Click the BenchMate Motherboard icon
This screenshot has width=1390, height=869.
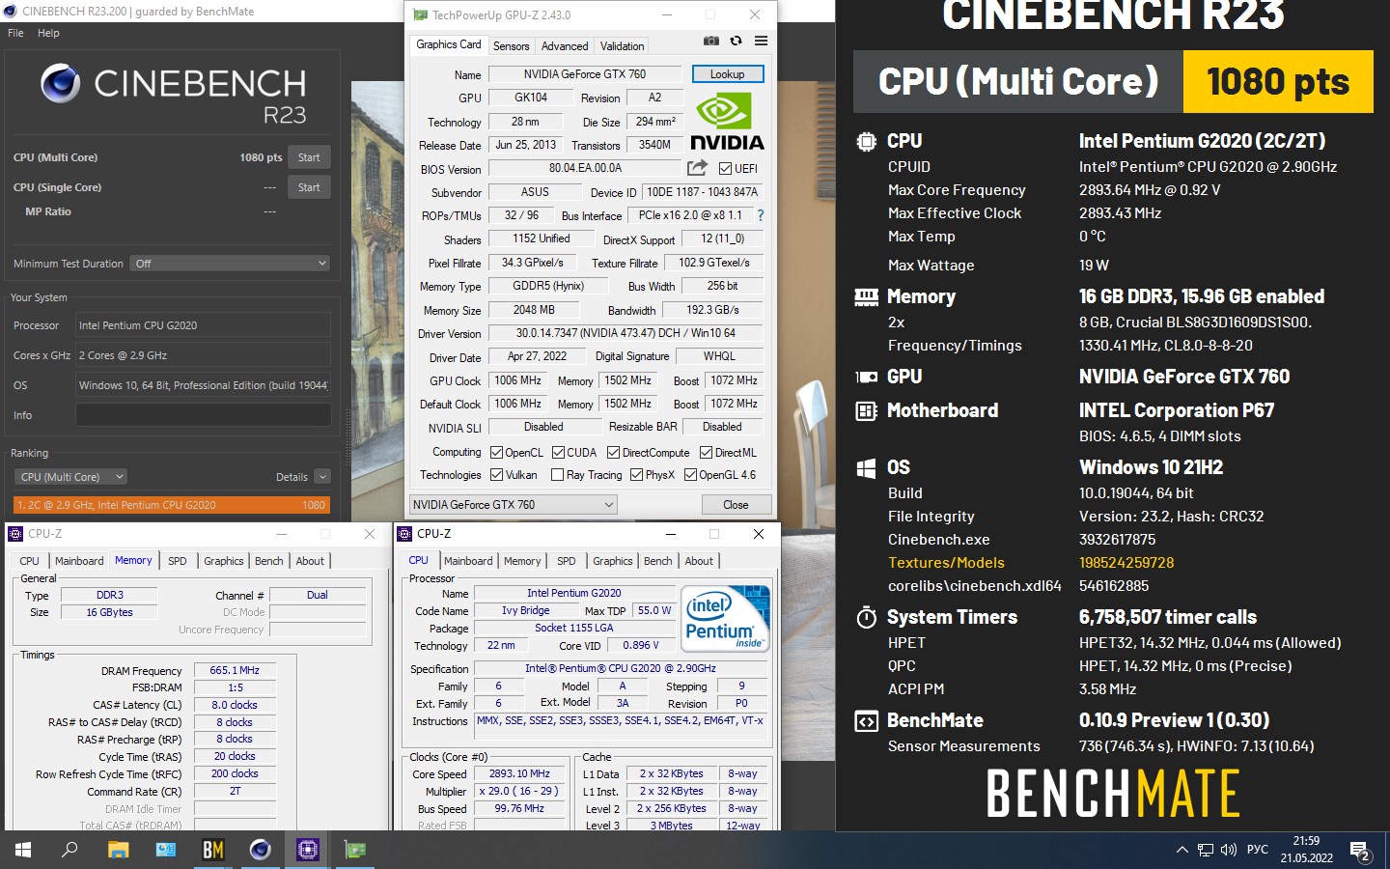[x=867, y=410]
